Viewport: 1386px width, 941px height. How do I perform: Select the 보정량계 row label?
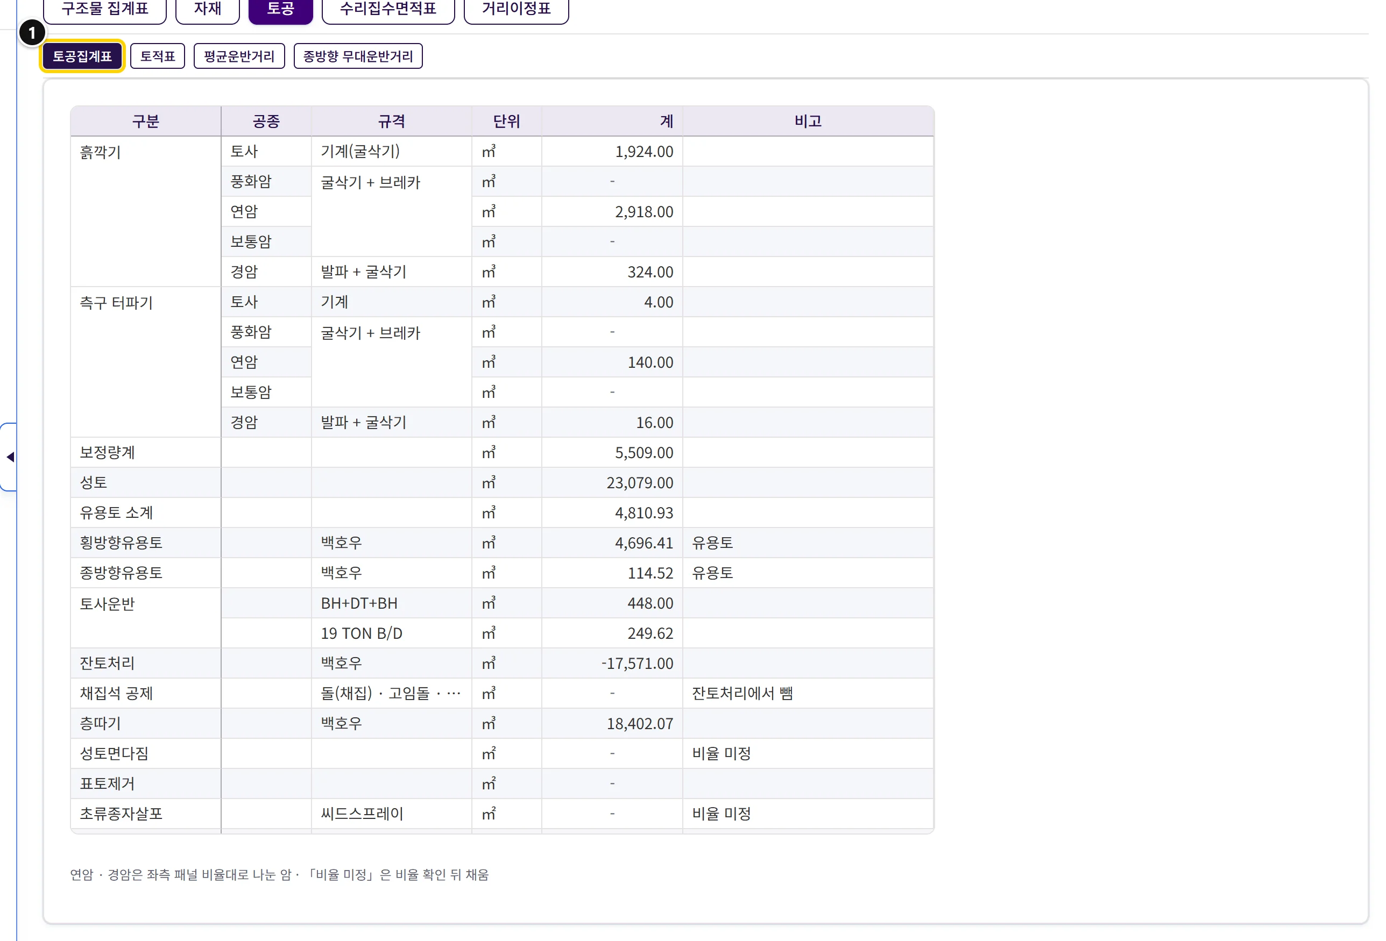coord(146,452)
